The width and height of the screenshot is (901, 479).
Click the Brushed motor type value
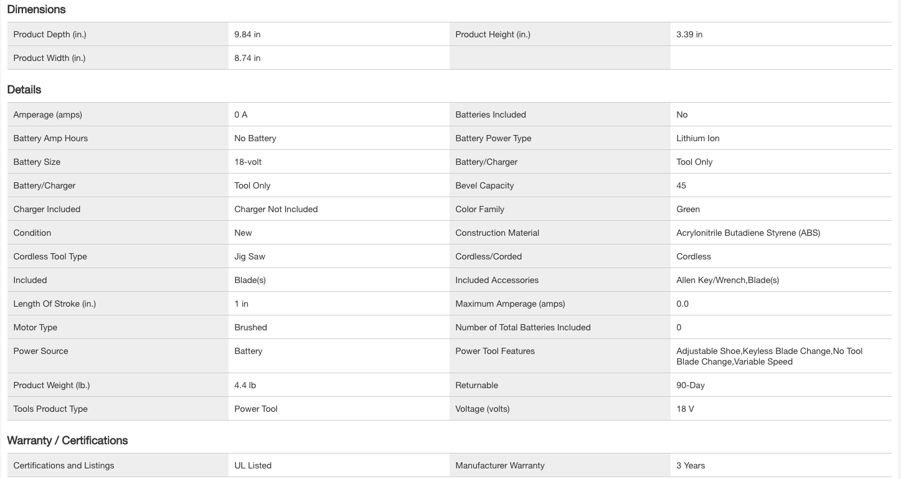250,327
